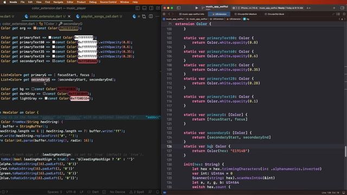Viewport: 347px width, 195px height.
Task: Toggle VS Code secondary sidebar layout icon
Action: 151,8
